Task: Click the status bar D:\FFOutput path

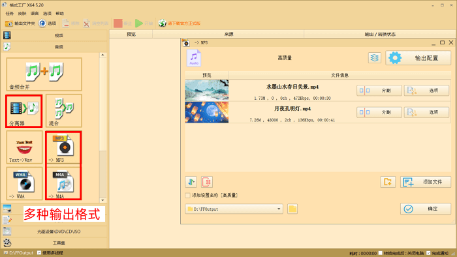Action: (x=19, y=253)
